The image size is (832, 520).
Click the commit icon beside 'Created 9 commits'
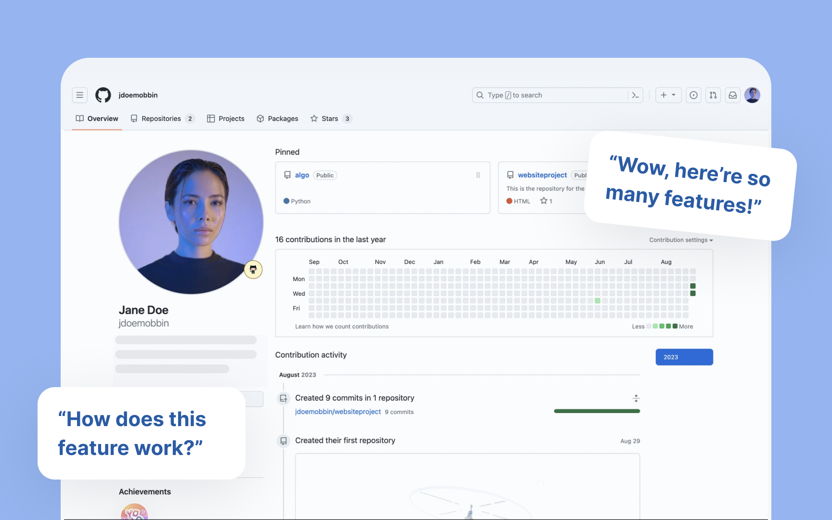(284, 398)
